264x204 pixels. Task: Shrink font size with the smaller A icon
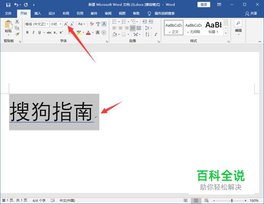pos(72,24)
